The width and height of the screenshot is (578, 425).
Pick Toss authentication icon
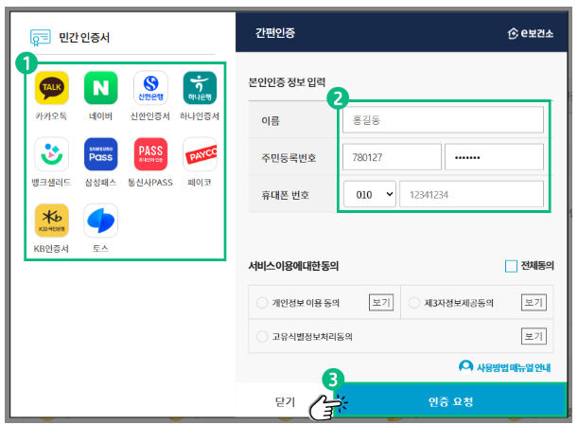tap(101, 221)
